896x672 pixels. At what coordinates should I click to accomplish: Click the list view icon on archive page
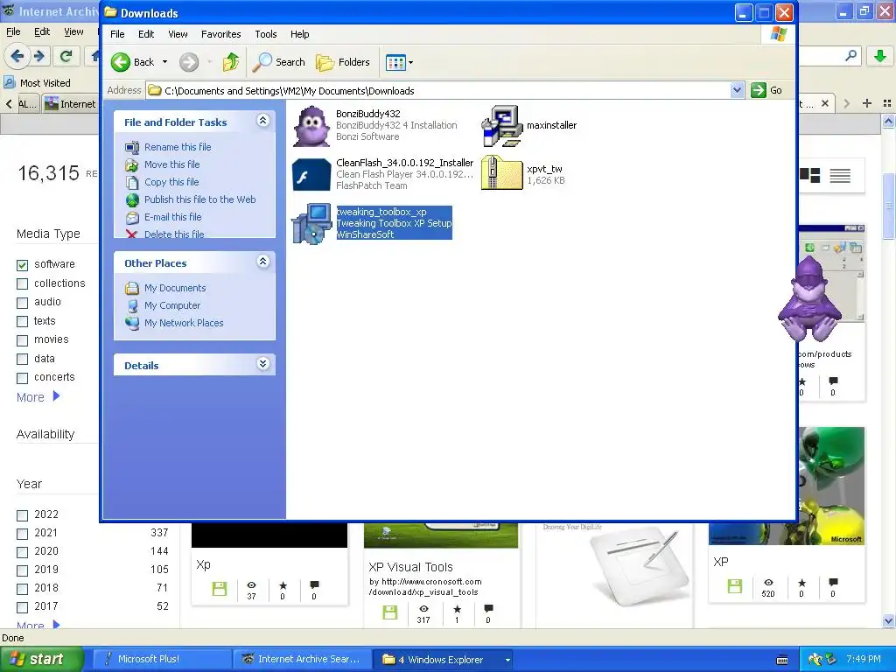[x=840, y=175]
